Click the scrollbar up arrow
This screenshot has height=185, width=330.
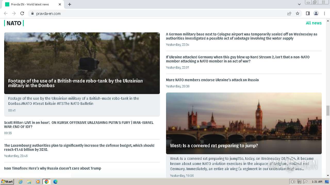[x=328, y=20]
